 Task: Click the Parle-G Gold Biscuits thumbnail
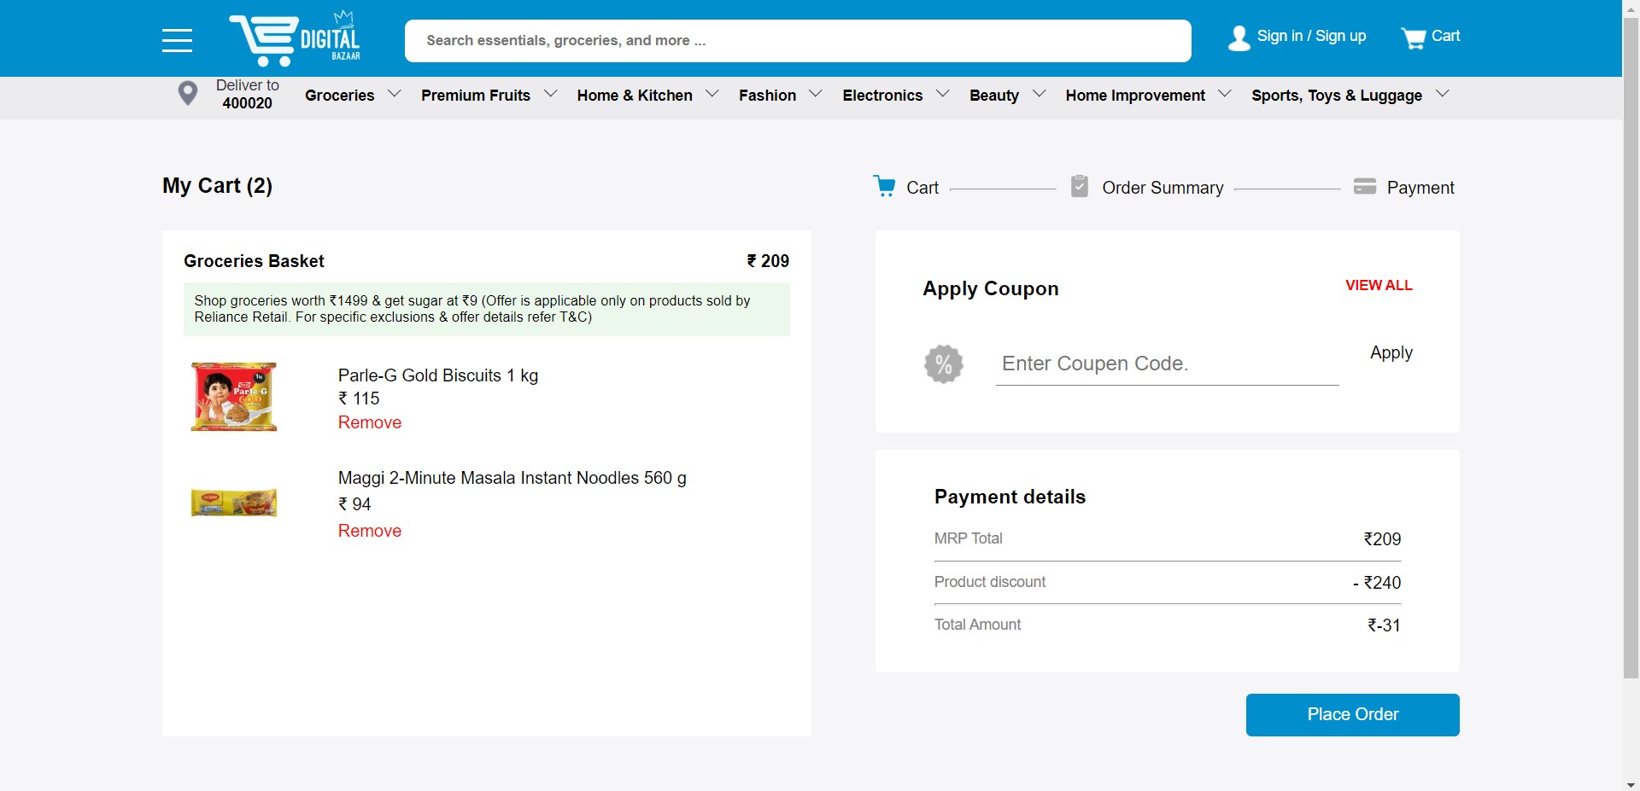pyautogui.click(x=233, y=397)
